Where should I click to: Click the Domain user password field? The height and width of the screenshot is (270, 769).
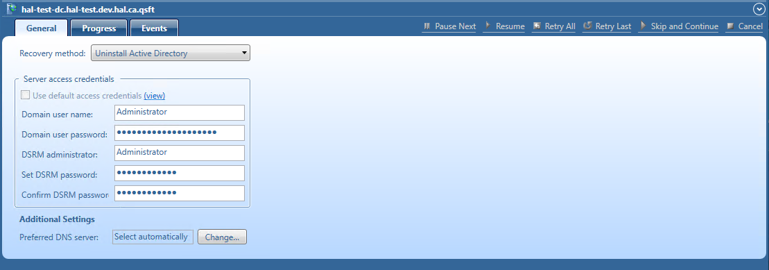point(180,133)
